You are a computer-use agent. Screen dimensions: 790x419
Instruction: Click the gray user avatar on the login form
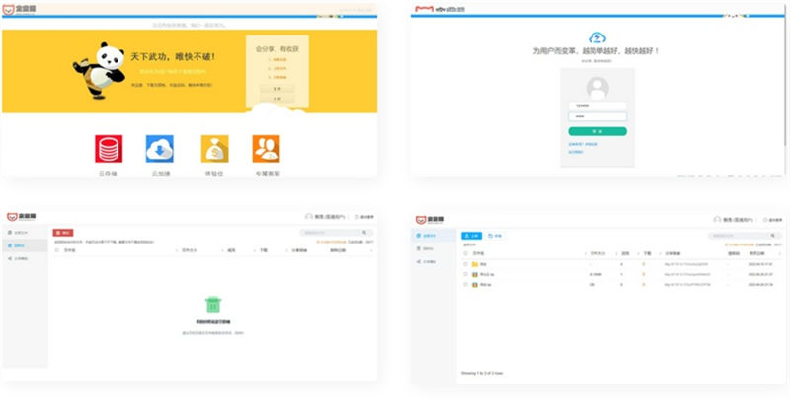coord(597,88)
